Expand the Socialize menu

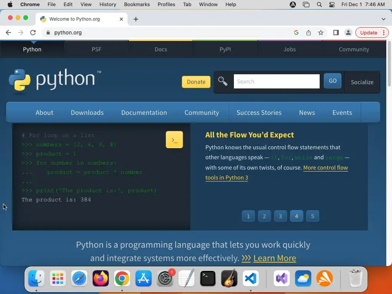click(x=362, y=82)
